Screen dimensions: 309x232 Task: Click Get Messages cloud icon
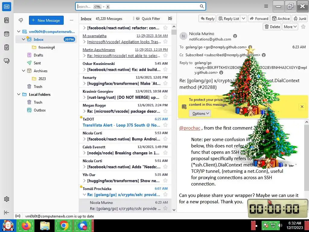coord(21,20)
